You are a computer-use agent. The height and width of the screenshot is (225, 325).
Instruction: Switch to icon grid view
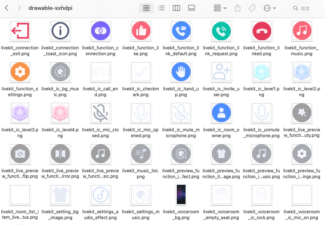tap(146, 8)
